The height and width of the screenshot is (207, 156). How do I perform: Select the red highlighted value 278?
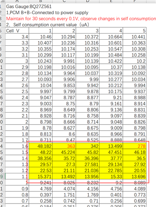click(x=134, y=146)
